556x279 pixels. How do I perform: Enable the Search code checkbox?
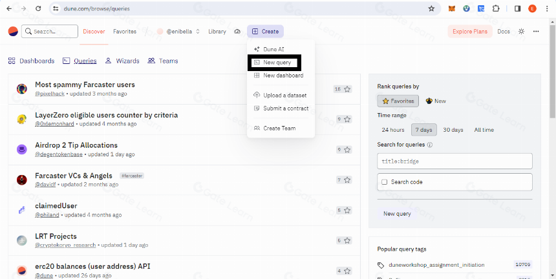point(385,182)
